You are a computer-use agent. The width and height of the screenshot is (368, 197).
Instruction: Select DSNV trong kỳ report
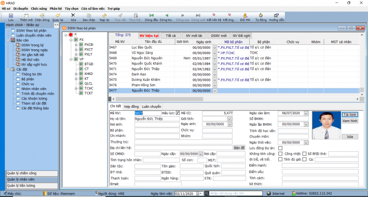(33, 45)
